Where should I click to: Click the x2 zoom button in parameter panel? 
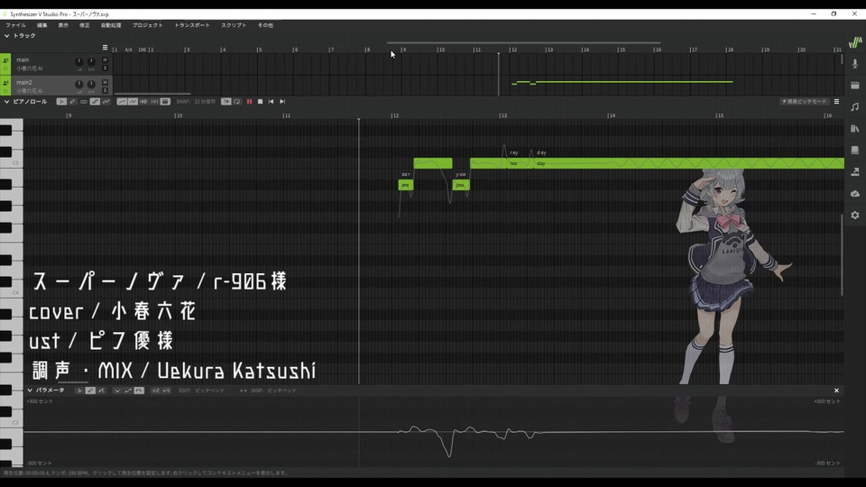155,391
